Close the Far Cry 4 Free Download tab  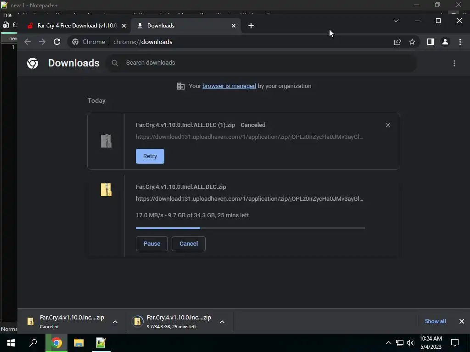click(x=124, y=26)
